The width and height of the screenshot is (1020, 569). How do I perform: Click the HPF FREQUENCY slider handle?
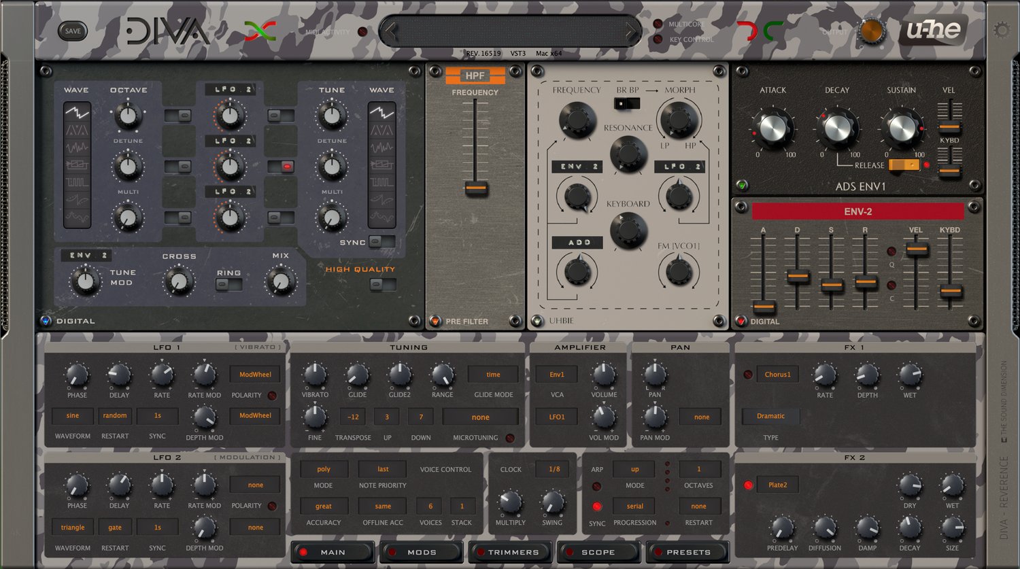point(476,188)
